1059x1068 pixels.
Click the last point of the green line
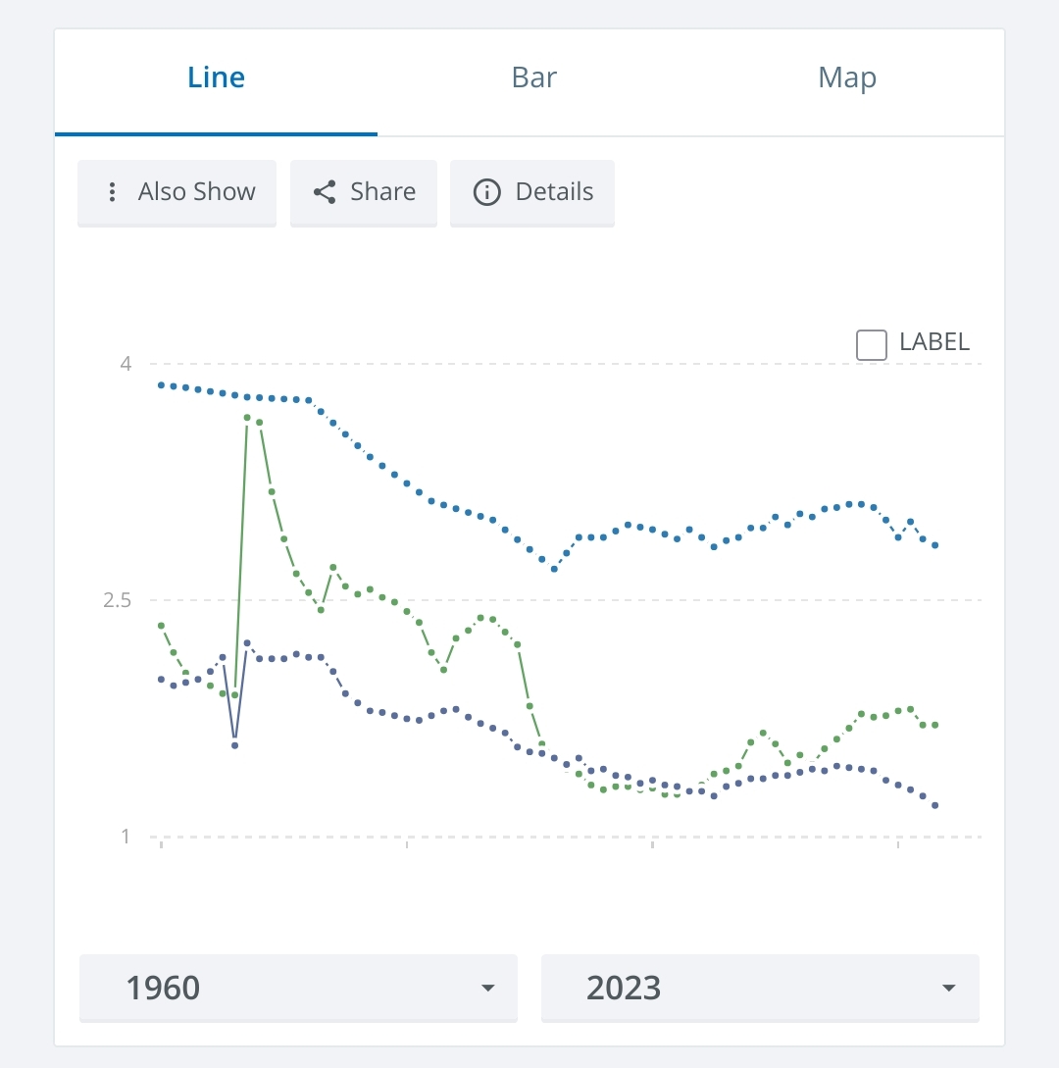935,725
